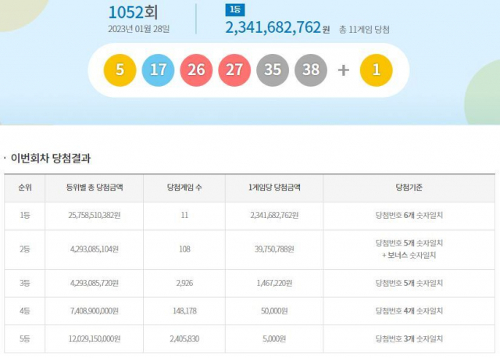Click the blue number 17 ball
Screen dimensions: 500x358
pos(158,70)
